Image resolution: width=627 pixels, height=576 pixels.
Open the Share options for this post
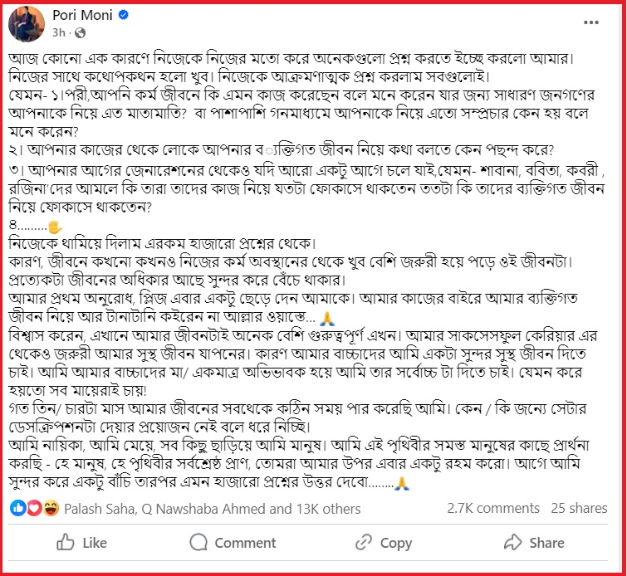point(534,543)
